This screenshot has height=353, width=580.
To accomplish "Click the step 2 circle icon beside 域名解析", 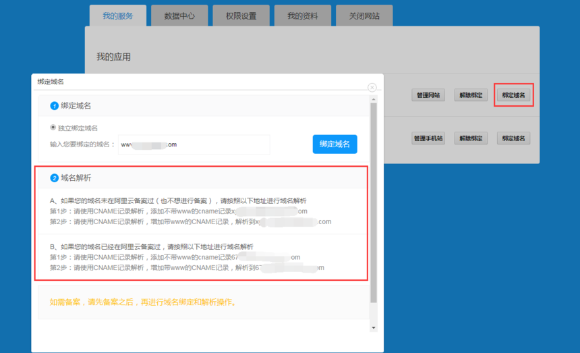I will [55, 178].
